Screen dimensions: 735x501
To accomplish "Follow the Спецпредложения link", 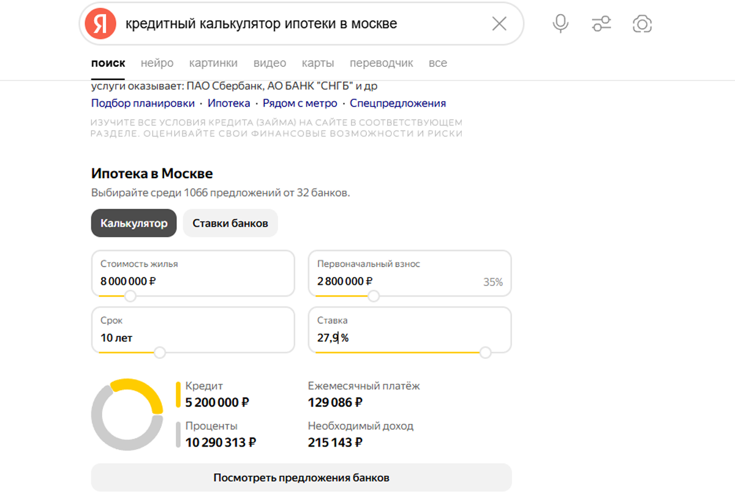I will (x=398, y=104).
